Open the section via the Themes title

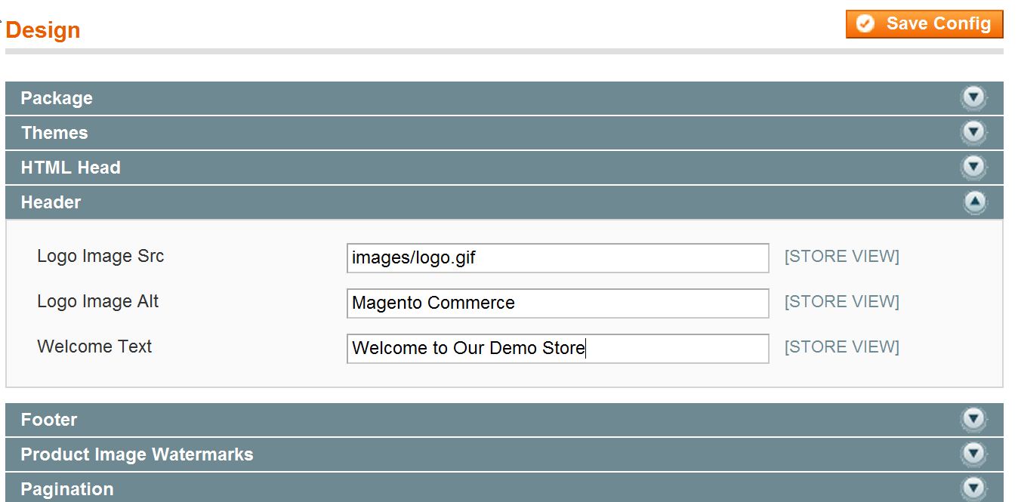(x=54, y=133)
